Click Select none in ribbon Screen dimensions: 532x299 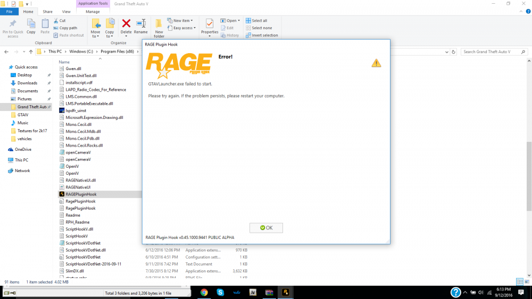tap(259, 28)
